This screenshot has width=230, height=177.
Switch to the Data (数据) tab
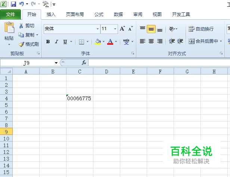(x=118, y=15)
